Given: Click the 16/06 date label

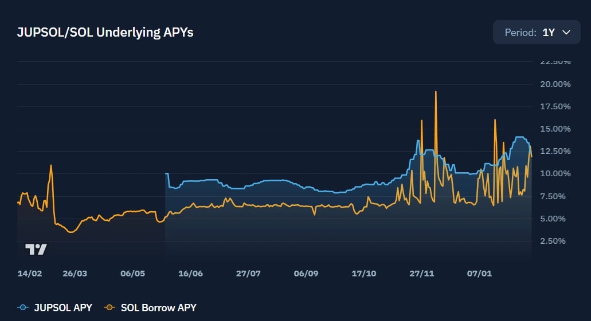Looking at the screenshot, I should click(x=190, y=274).
